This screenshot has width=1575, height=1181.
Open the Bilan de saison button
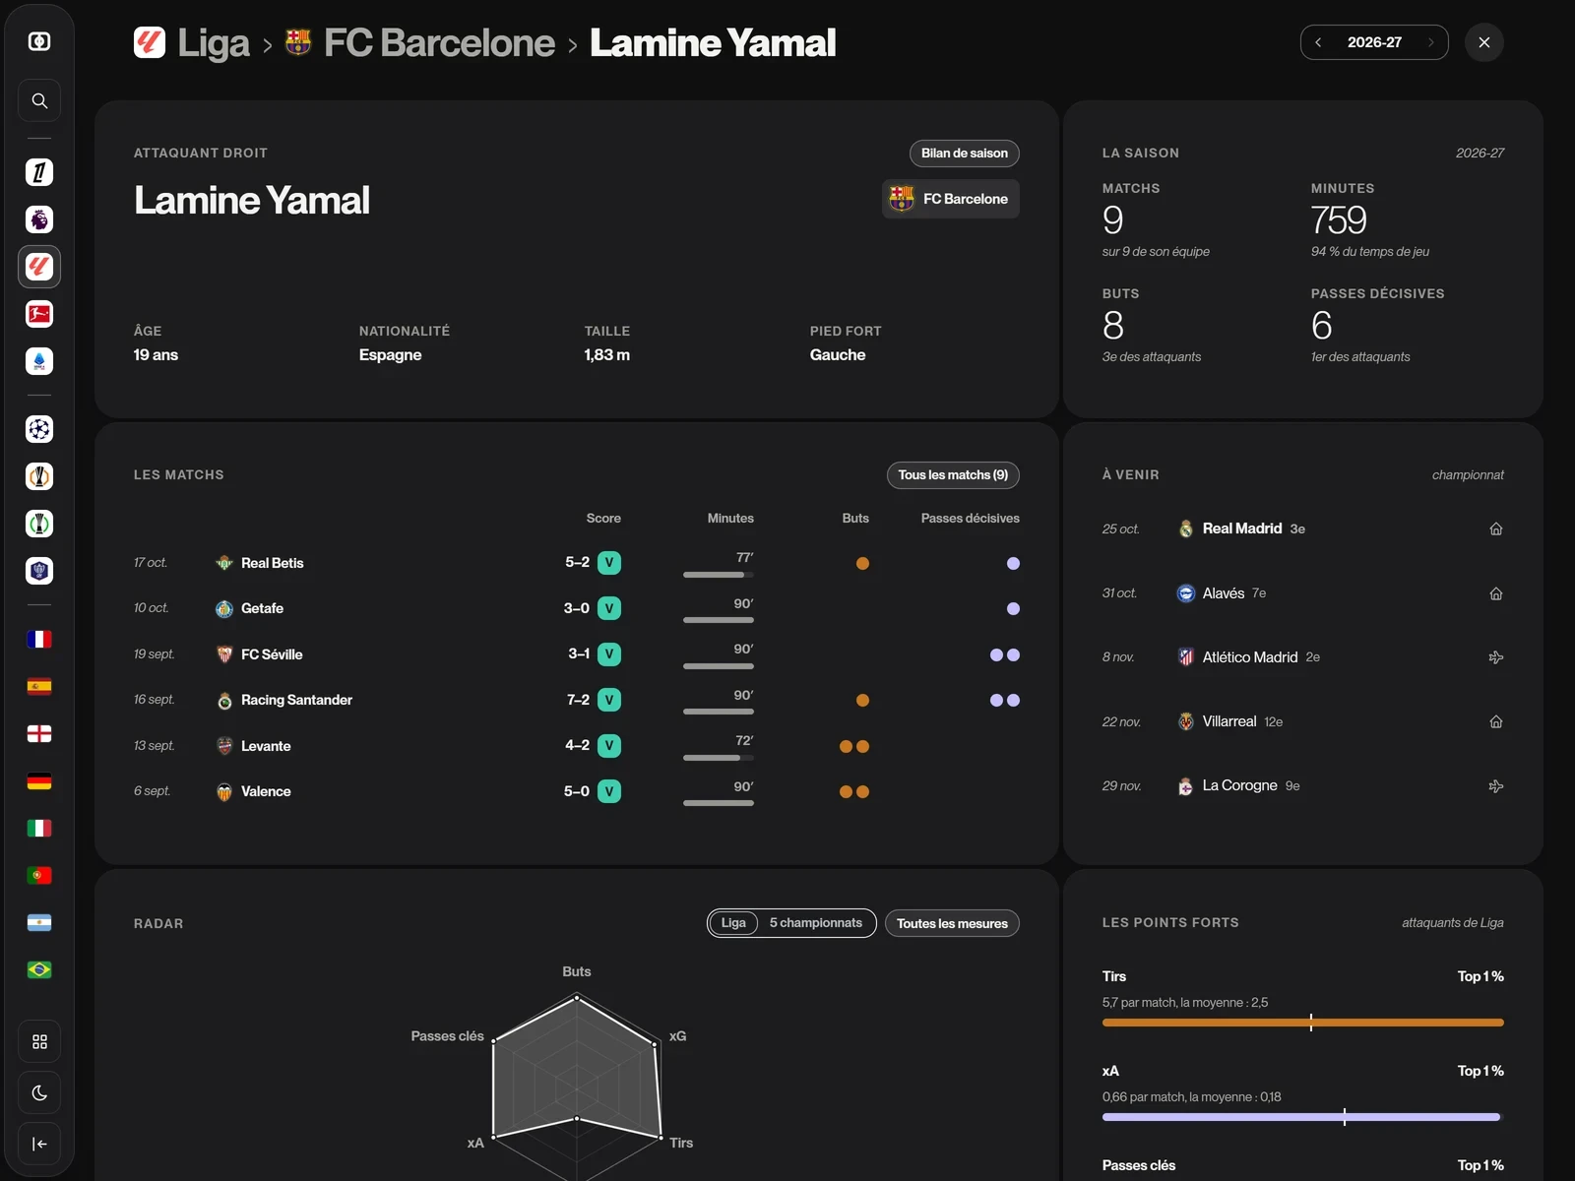click(965, 154)
